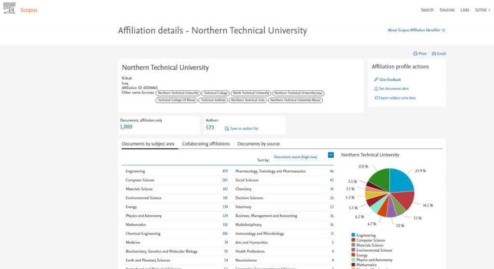Click Physics and Astronomy count 124
The height and width of the screenshot is (269, 494).
tap(225, 216)
